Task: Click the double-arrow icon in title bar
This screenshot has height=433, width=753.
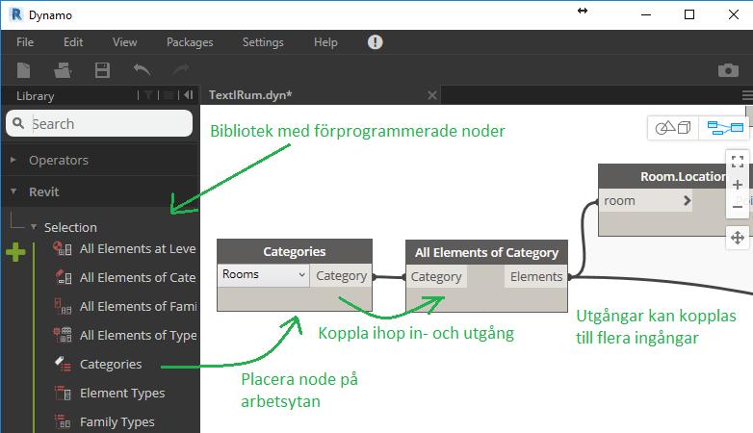Action: pyautogui.click(x=583, y=11)
